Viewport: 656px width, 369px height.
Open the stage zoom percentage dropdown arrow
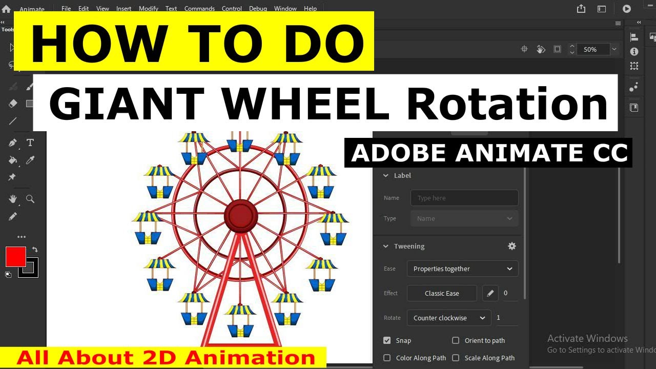click(x=614, y=49)
